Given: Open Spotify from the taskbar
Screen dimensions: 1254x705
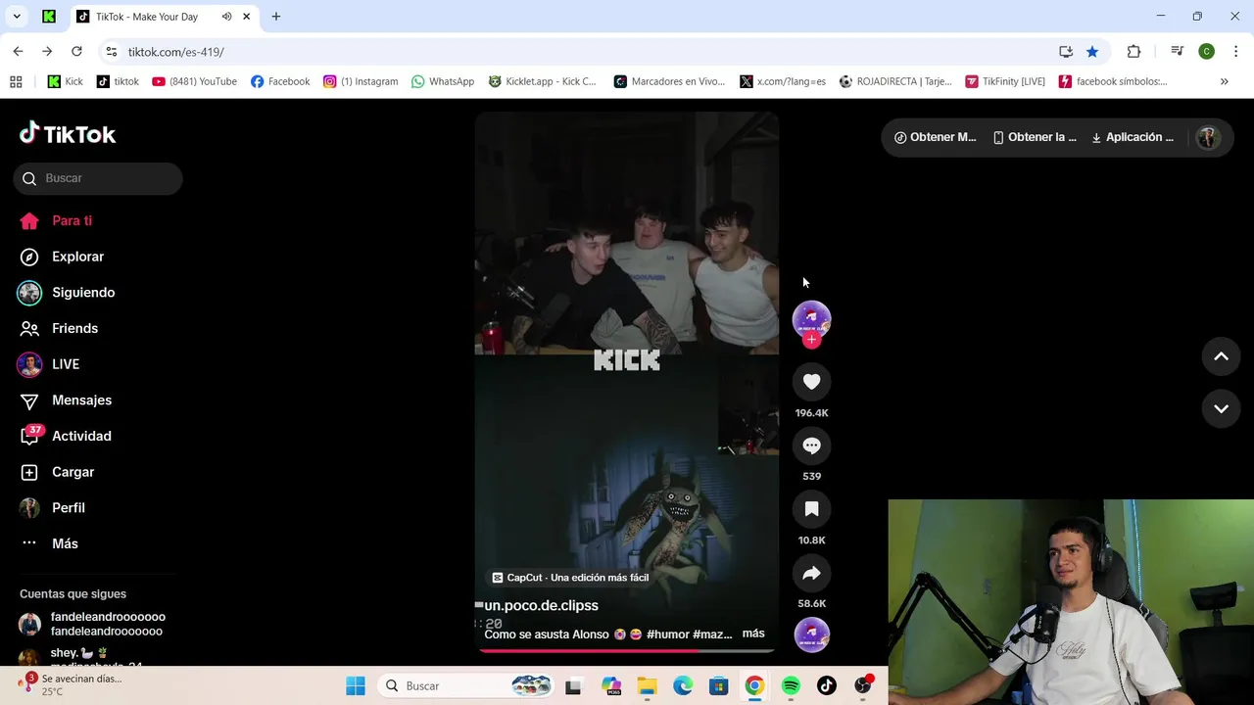Looking at the screenshot, I should pos(791,685).
